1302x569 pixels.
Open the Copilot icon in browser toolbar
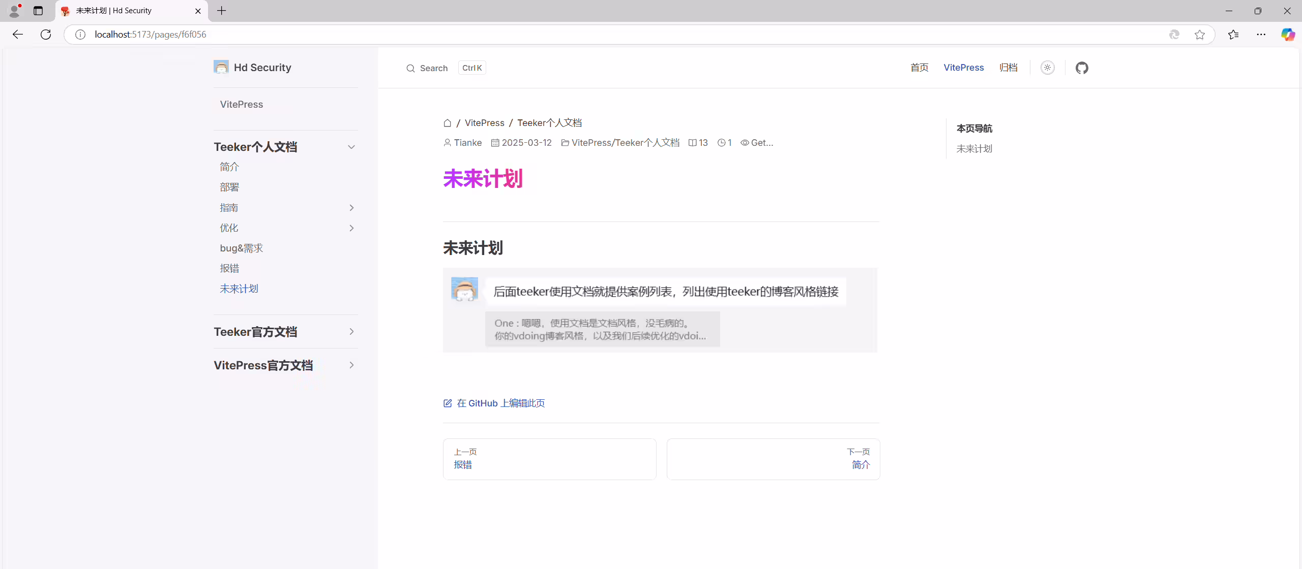[1288, 35]
